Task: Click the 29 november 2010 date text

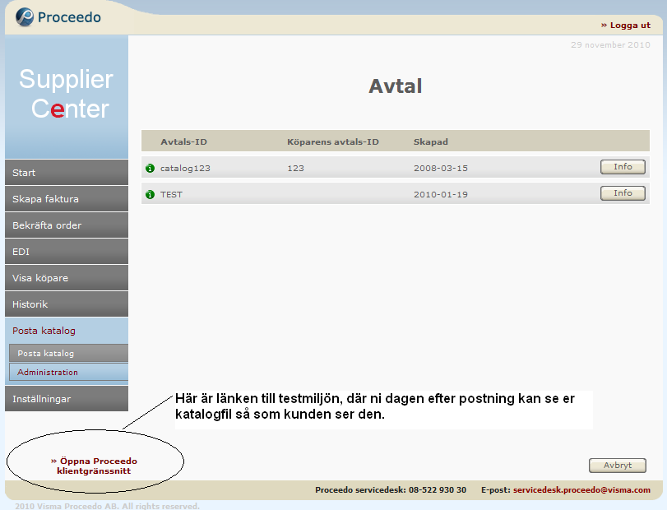Action: pos(610,44)
